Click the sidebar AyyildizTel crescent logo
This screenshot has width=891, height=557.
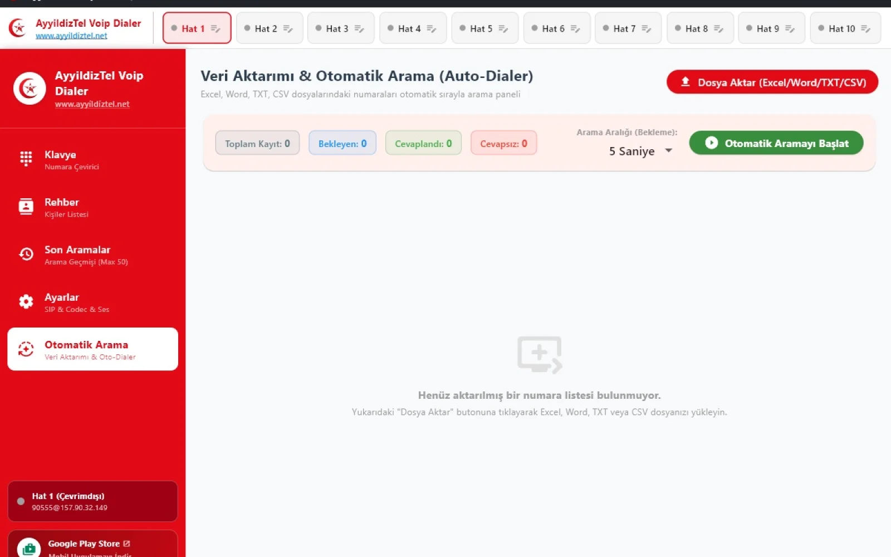point(30,88)
